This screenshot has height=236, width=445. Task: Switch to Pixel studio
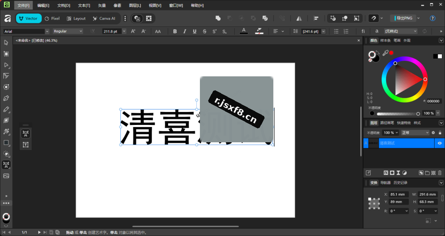tap(52, 18)
